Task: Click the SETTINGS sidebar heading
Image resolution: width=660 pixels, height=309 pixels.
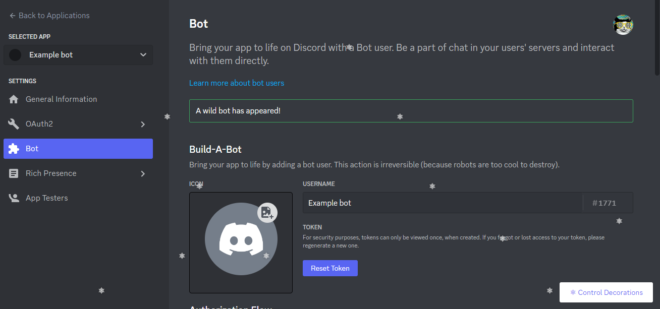Action: [22, 81]
